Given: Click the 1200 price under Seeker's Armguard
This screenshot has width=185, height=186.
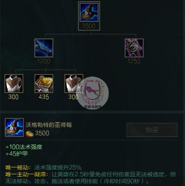Looking at the screenshot, I should 44,61.
